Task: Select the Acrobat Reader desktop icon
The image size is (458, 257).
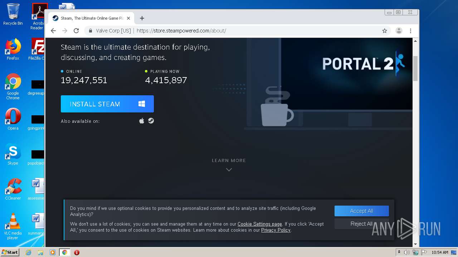Action: 38,16
